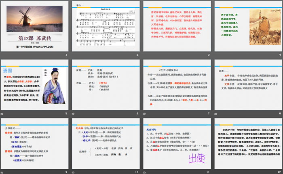Click the animation star icon under slide 7

pos(144,113)
